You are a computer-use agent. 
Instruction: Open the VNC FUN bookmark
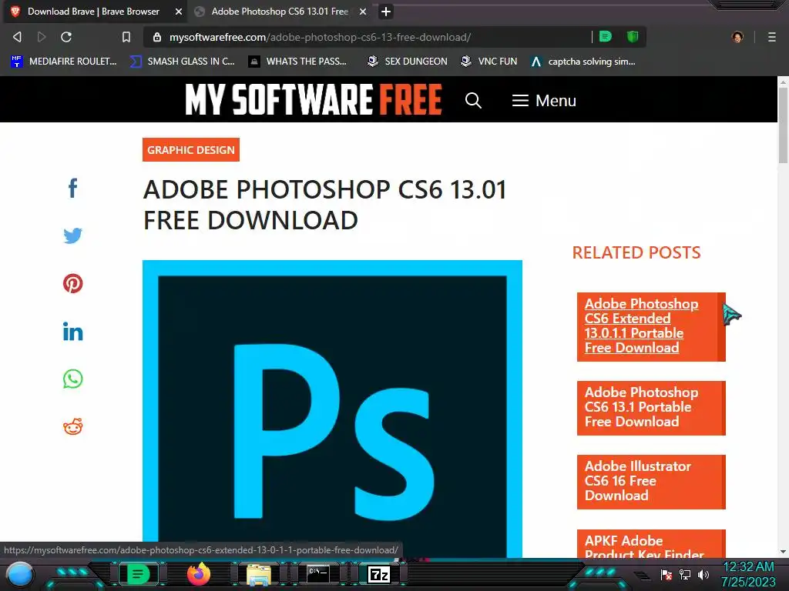pyautogui.click(x=489, y=62)
